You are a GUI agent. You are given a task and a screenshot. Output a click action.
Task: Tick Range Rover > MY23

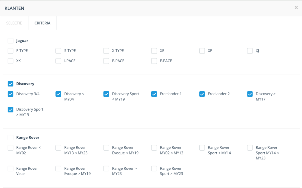tap(106, 169)
